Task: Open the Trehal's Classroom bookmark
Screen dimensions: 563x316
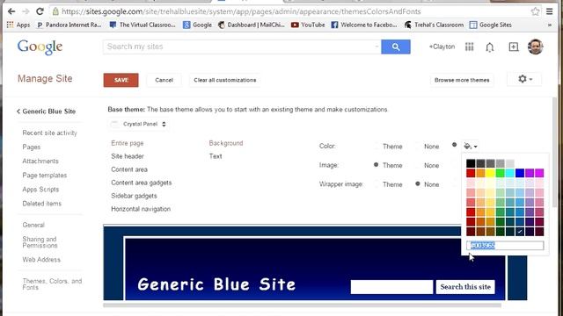Action: (x=434, y=25)
